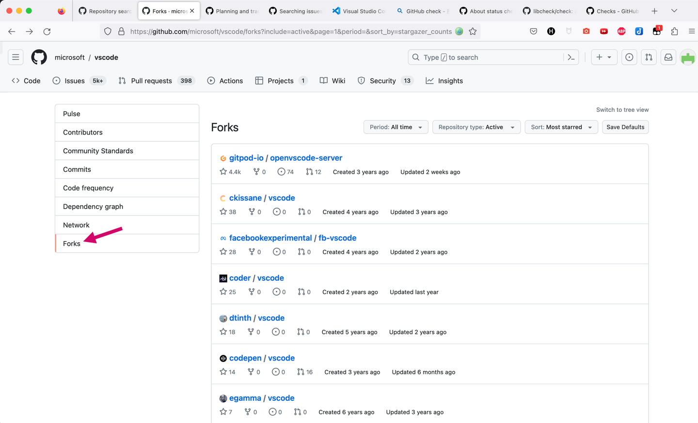Open the Firefox extensions puzzle icon
Screen dimensions: 698x423
674,31
